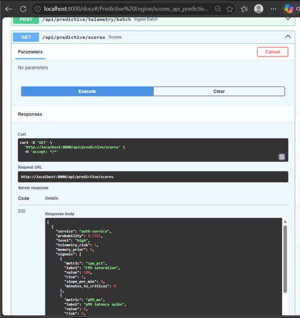Click the scrollbar thumb in response body

point(285,259)
